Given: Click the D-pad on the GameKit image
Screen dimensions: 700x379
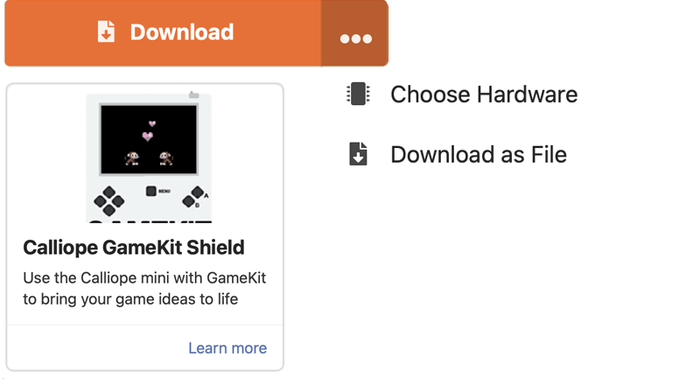Looking at the screenshot, I should click(x=109, y=200).
